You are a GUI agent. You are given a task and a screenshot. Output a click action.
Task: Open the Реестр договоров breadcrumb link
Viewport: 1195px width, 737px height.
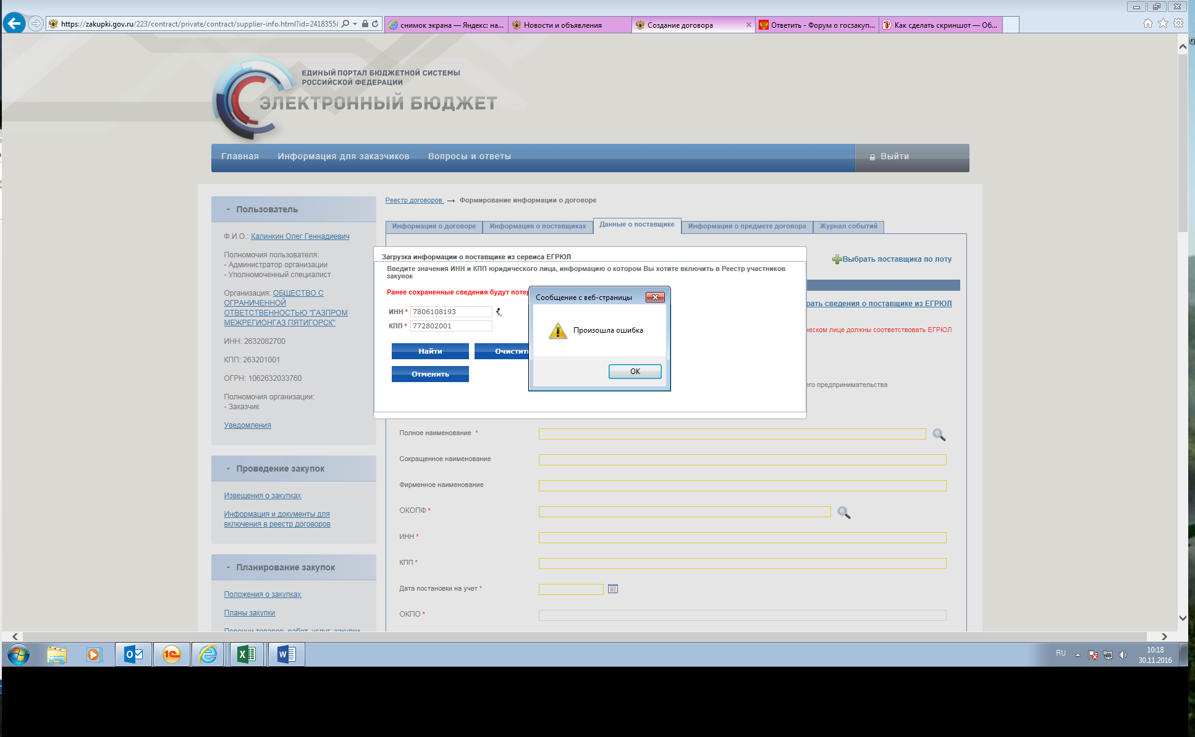tap(414, 201)
